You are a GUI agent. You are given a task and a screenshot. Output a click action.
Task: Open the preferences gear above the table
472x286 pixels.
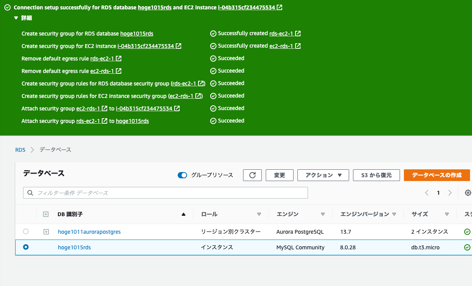tap(468, 193)
